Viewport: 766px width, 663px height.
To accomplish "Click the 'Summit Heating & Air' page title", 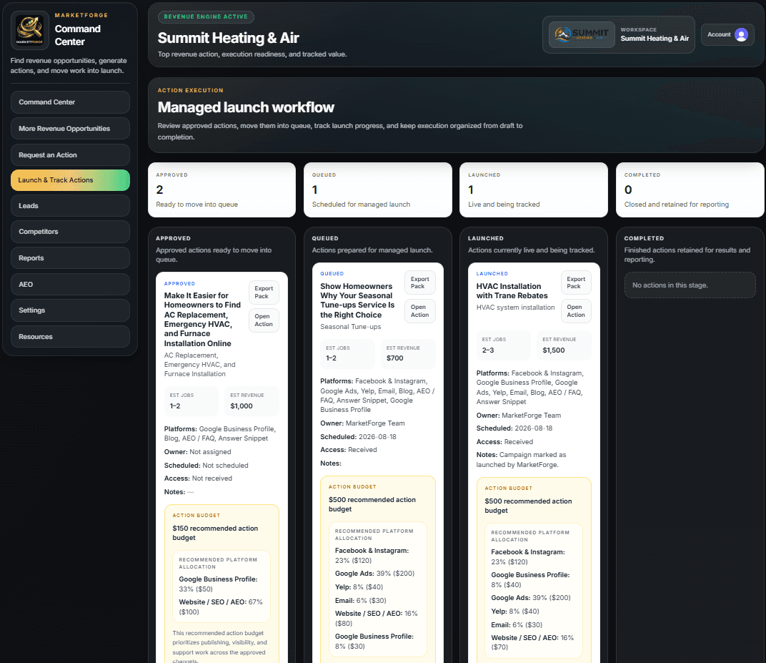I will point(228,38).
